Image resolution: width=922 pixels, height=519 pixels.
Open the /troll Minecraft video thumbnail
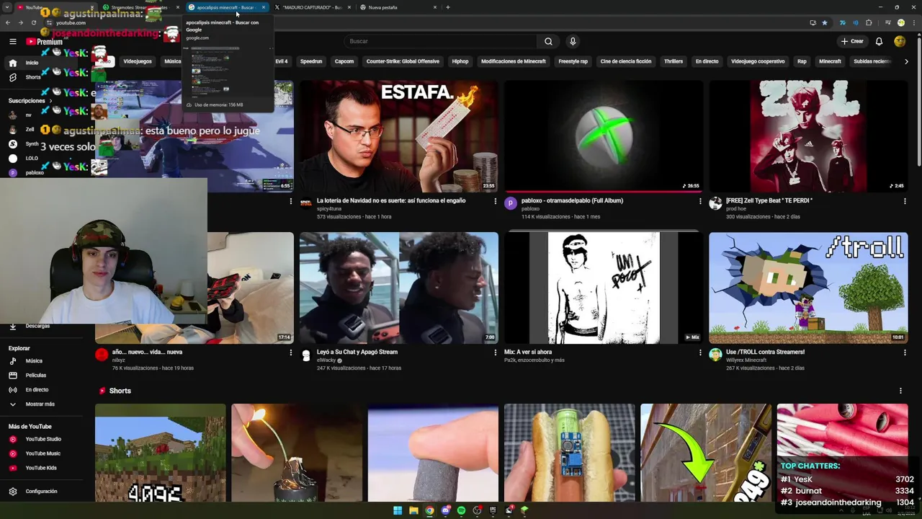pos(808,288)
